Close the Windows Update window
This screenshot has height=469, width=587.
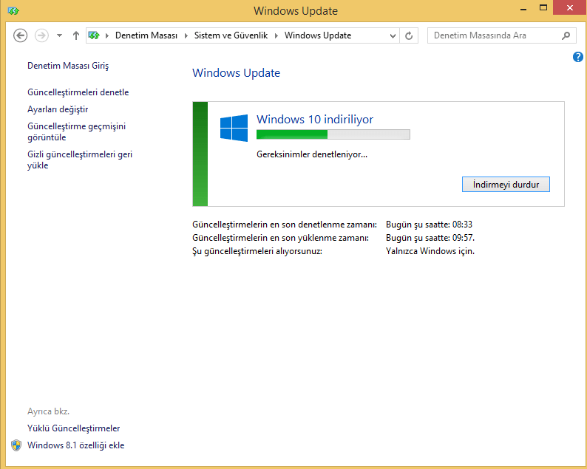click(x=570, y=8)
